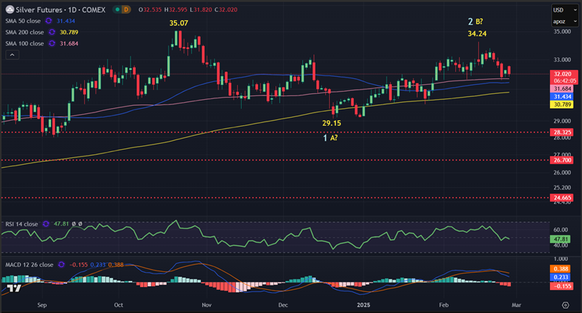Click the orange D delayed-data badge
Viewport: 582px width, 313px height.
pos(126,10)
